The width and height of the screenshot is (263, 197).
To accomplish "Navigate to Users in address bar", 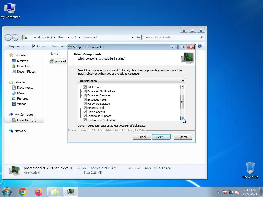I will pyautogui.click(x=61, y=37).
